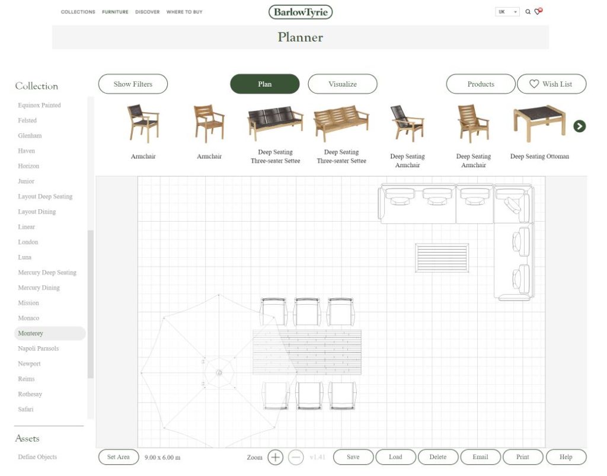Open the search with the magnifier icon

[527, 11]
